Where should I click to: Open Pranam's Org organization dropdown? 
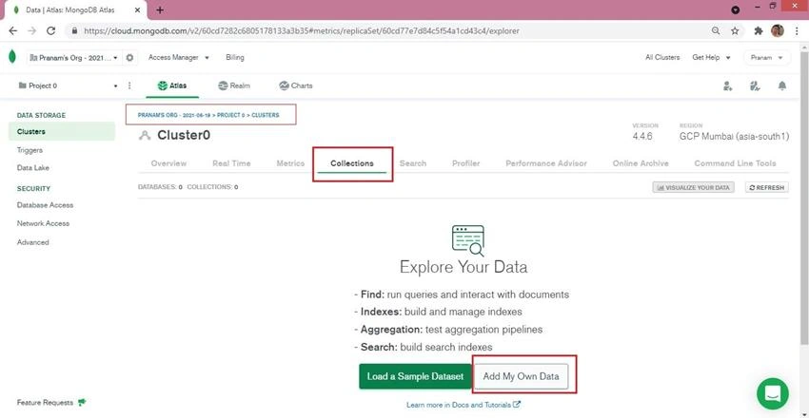pos(74,58)
